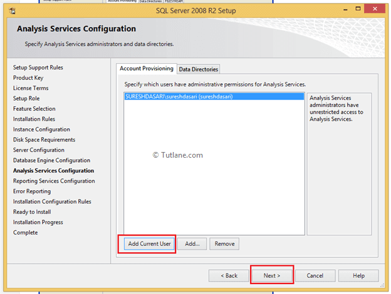The height and width of the screenshot is (294, 391).
Task: Click Analysis Services Configuration in step list
Action: [x=54, y=171]
